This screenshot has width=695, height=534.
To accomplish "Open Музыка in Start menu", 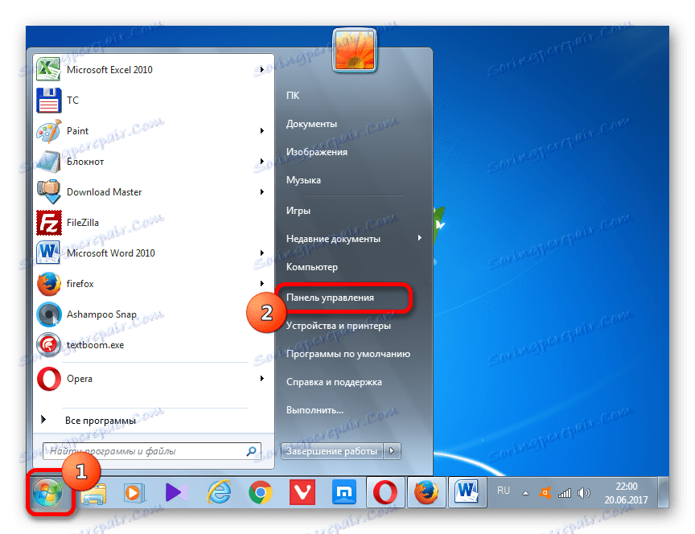I will pos(303,180).
